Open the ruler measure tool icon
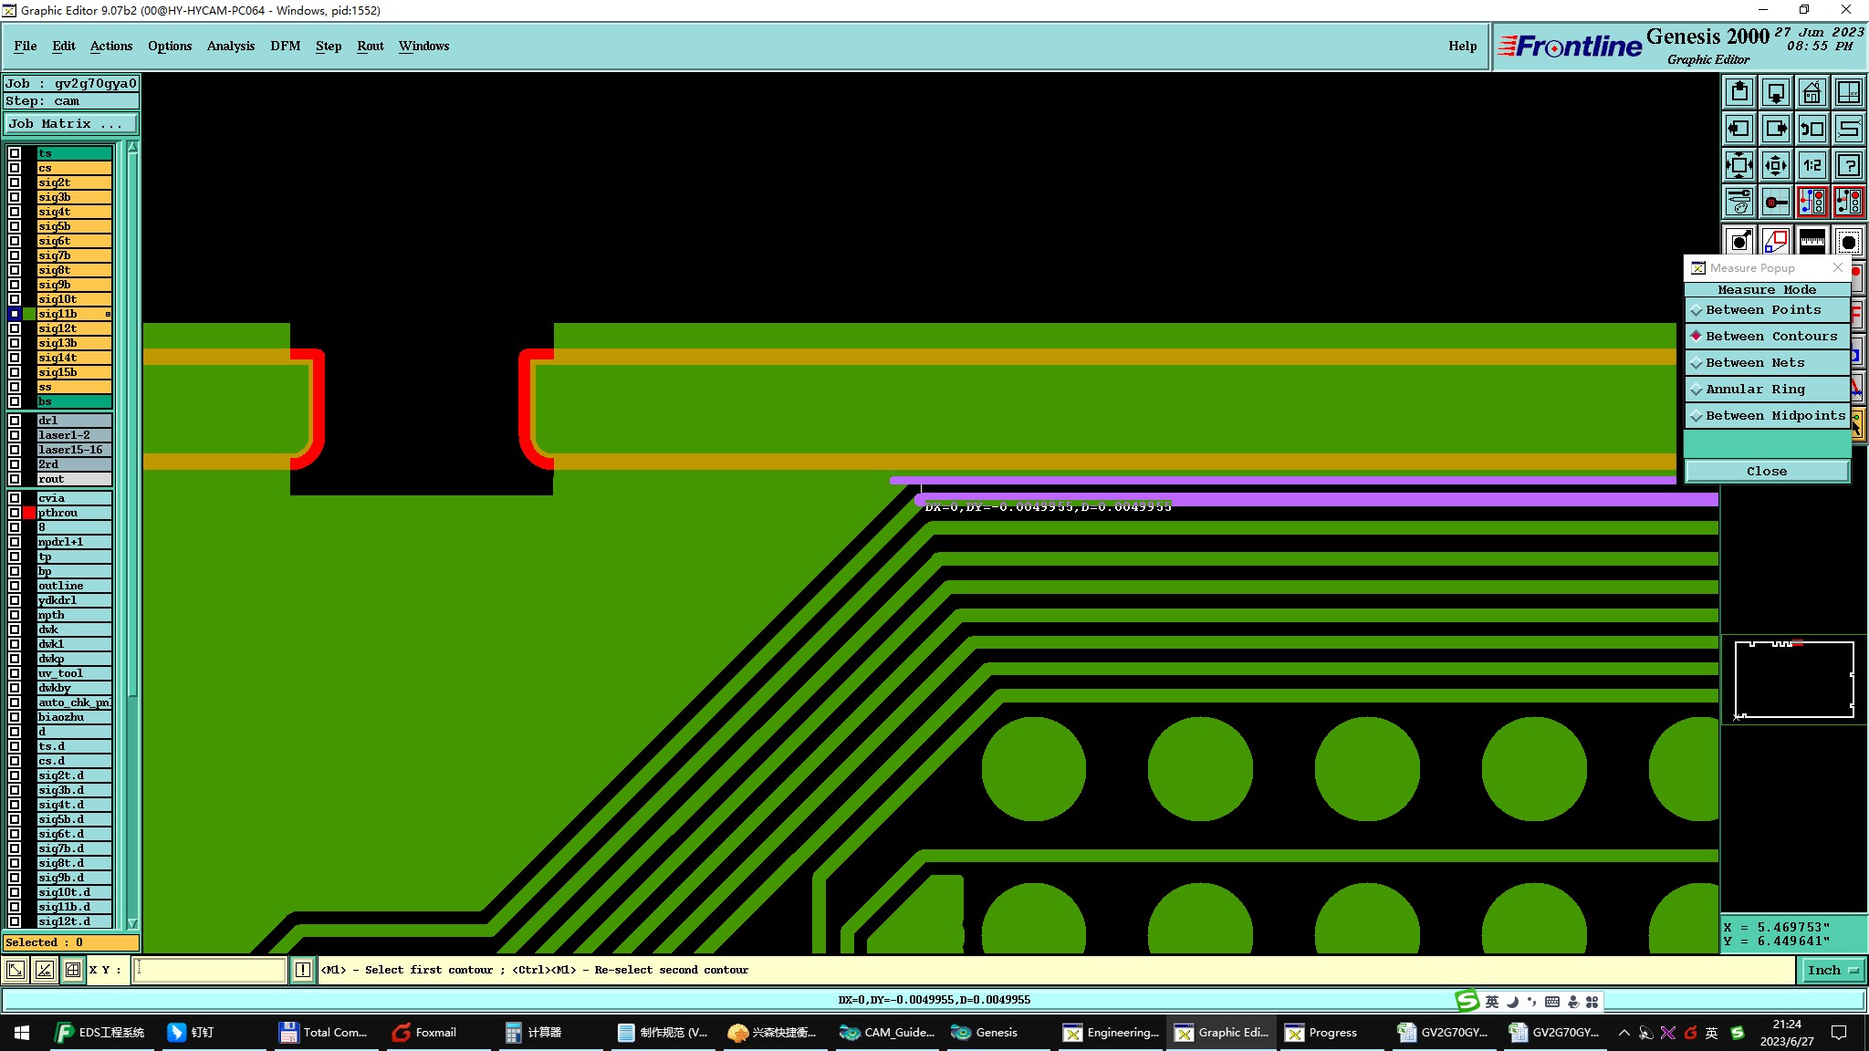Viewport: 1869px width, 1051px height. [1812, 241]
